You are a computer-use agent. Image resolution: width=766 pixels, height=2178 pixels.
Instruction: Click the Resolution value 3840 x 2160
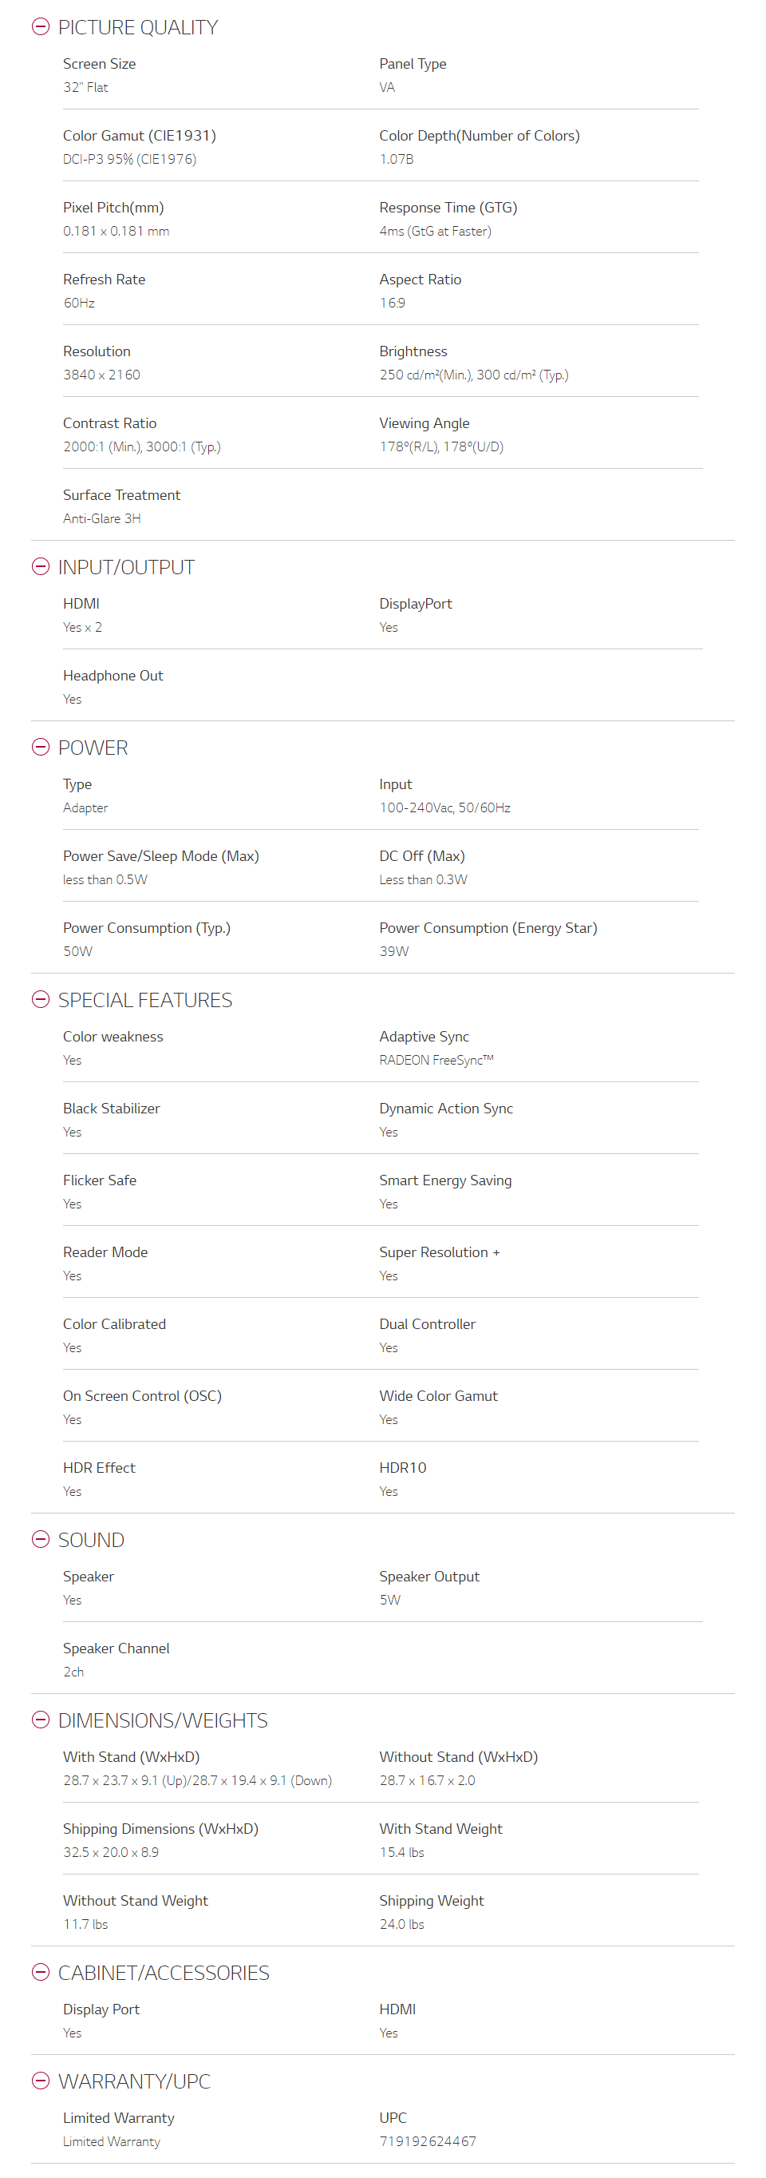coord(101,375)
